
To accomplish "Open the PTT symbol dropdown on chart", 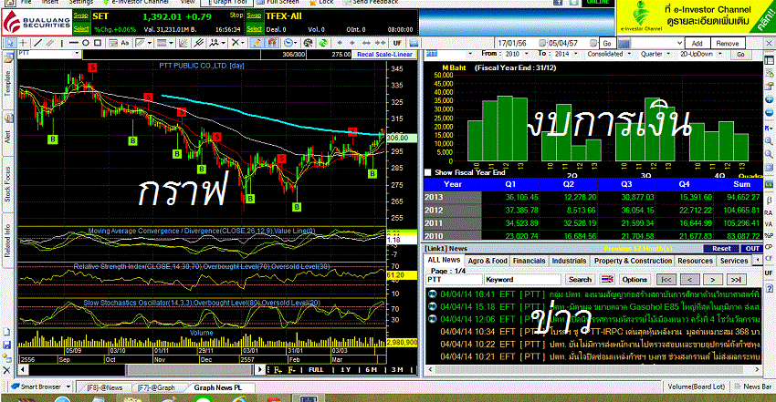I will click(77, 54).
